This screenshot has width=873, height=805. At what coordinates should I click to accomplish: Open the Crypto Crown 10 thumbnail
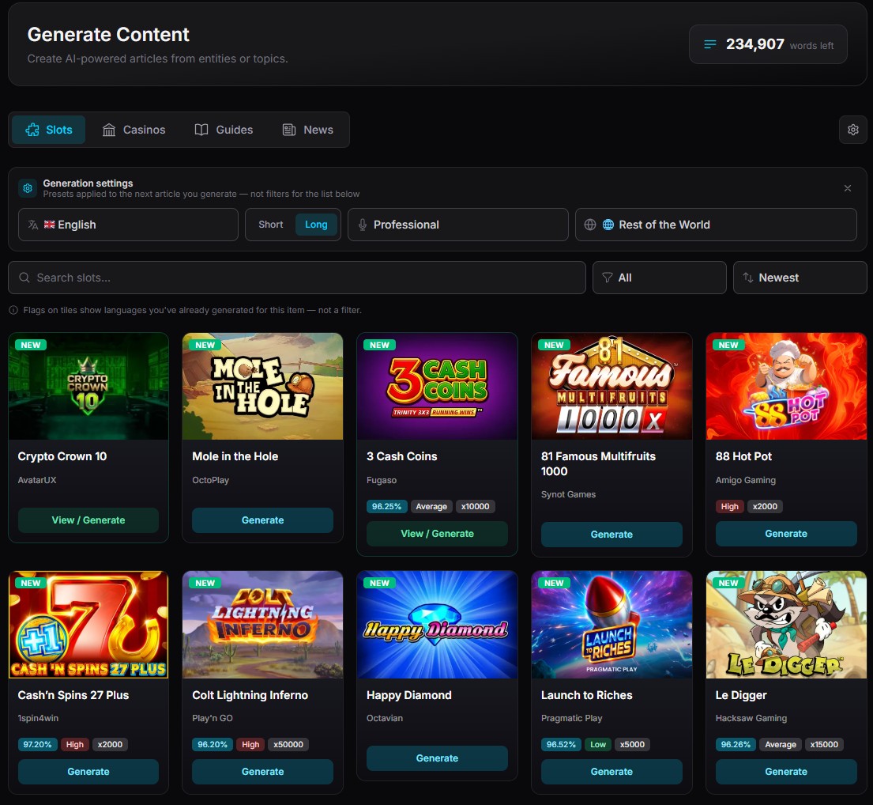click(x=88, y=386)
